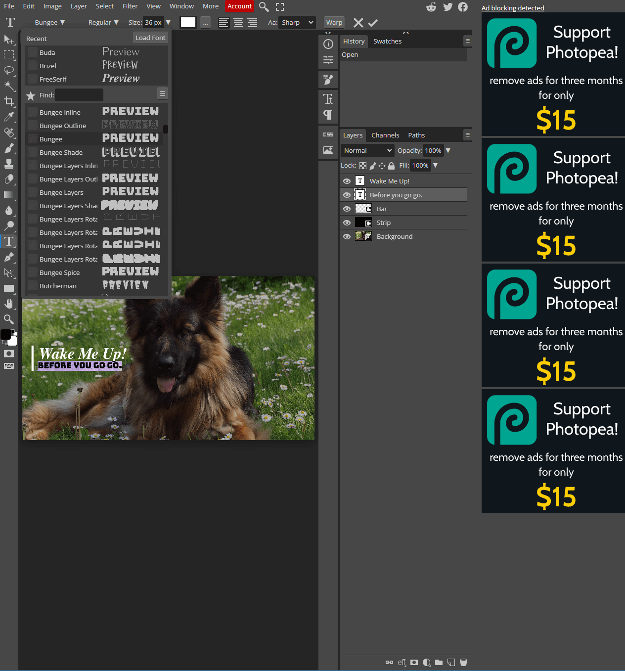625x671 pixels.
Task: Select the Gradient tool
Action: point(9,195)
